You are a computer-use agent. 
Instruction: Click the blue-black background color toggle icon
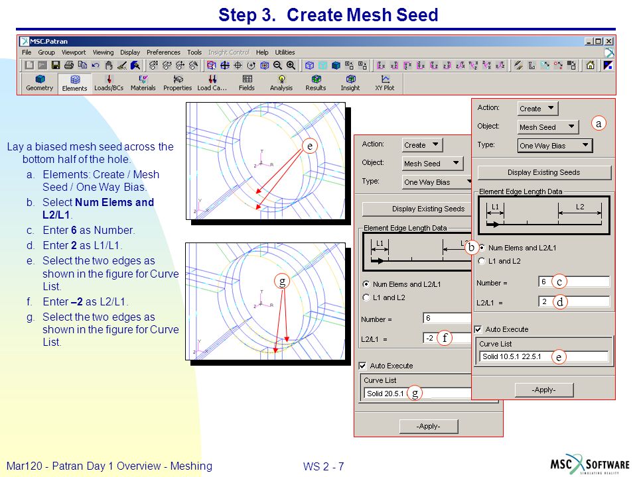(608, 65)
